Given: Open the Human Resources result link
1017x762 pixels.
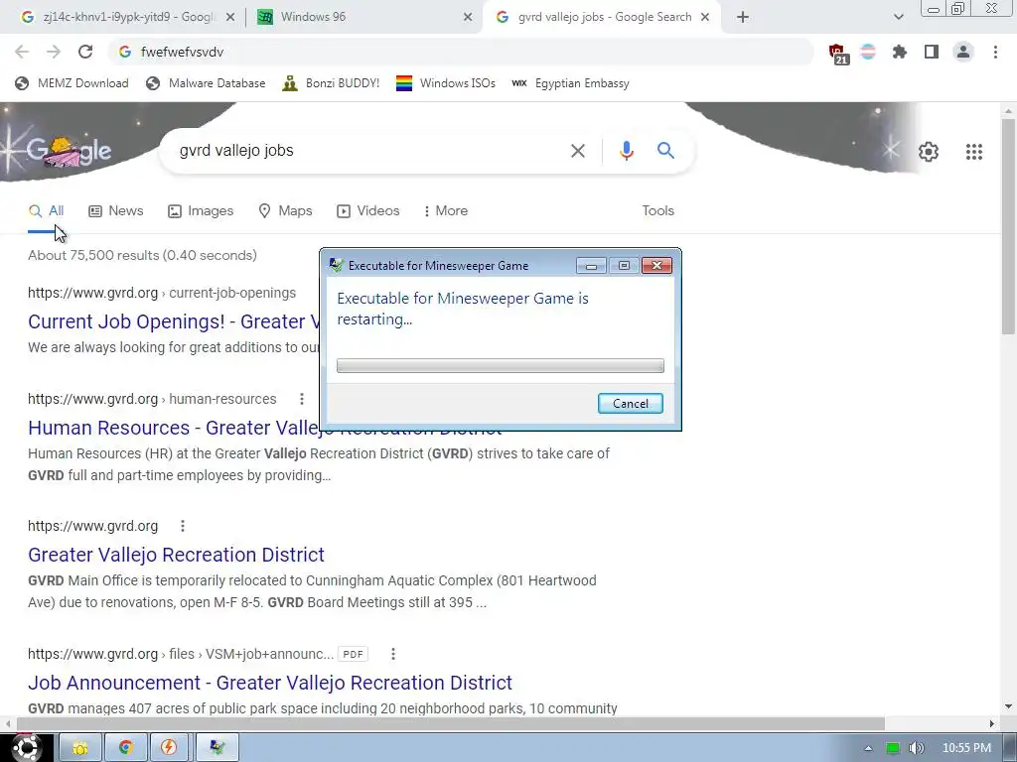Looking at the screenshot, I should point(264,428).
